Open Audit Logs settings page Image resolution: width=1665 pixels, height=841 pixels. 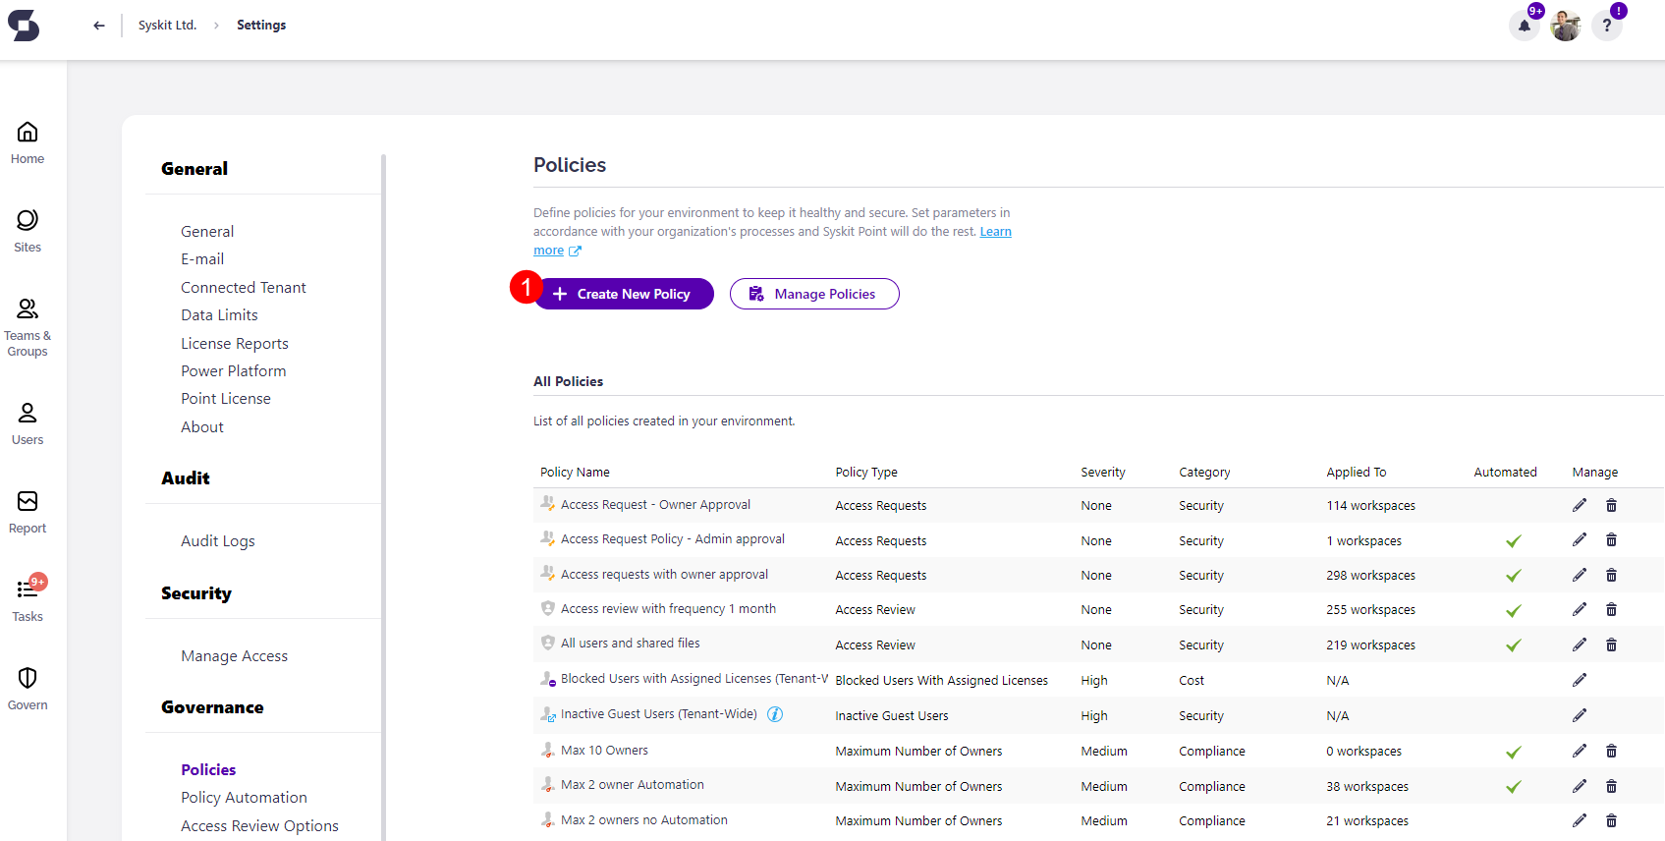(217, 541)
